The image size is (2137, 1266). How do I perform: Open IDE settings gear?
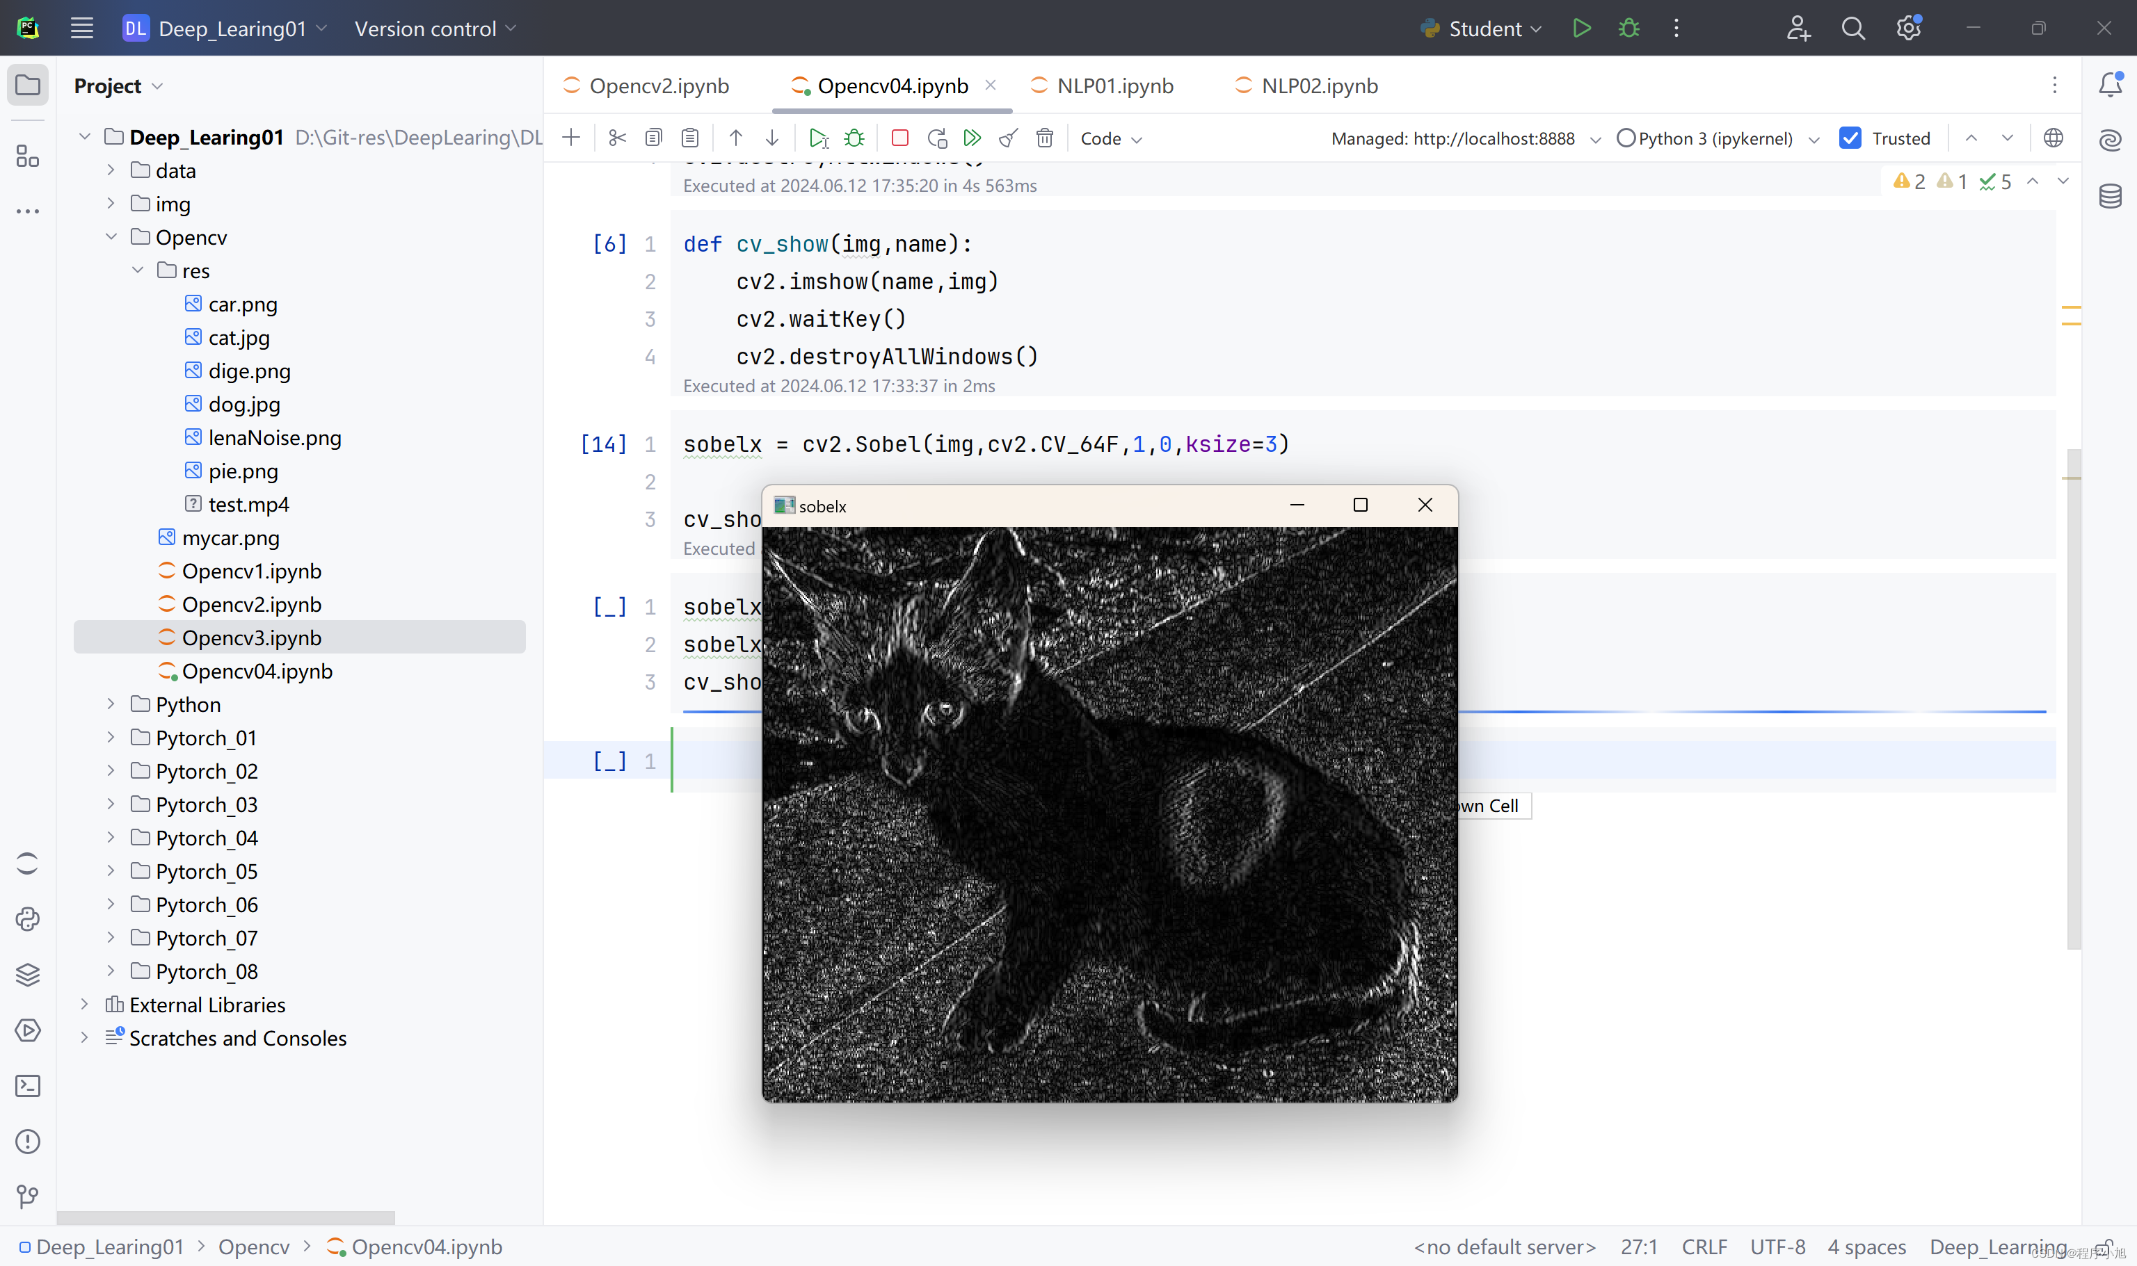(1908, 28)
